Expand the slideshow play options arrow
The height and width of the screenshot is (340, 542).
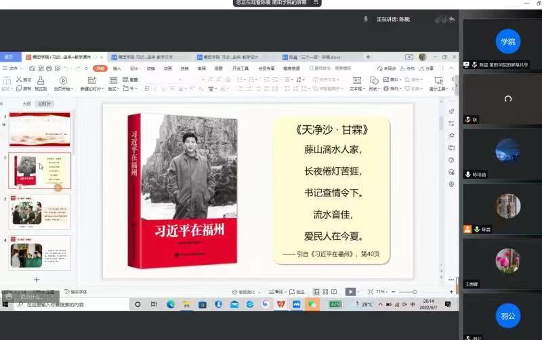pyautogui.click(x=358, y=292)
